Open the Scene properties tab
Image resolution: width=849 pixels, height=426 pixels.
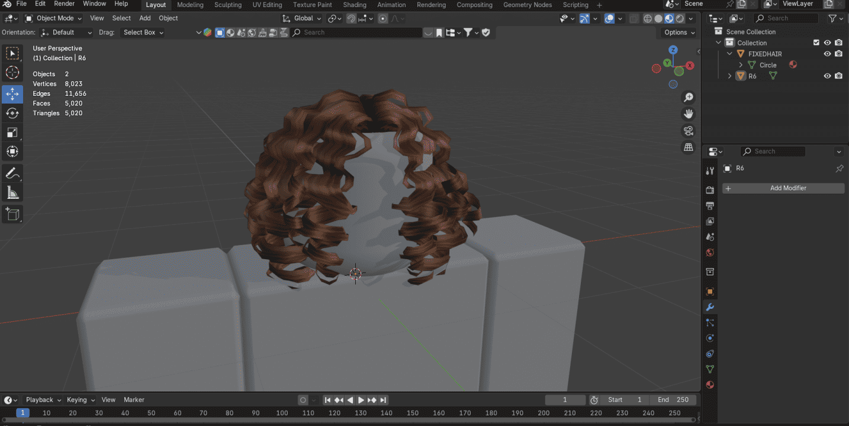click(x=710, y=237)
